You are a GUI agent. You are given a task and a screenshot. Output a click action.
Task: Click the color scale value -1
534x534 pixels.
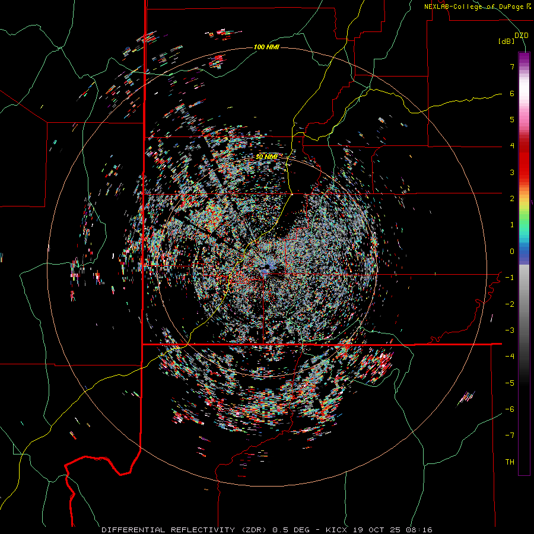coord(510,278)
